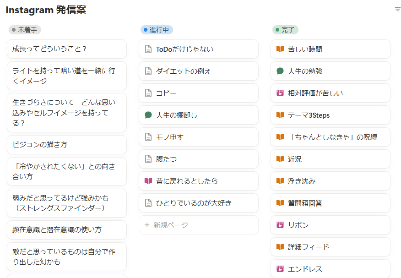Click the orange book icon beside テーマ3Steps
Screen dimensions: 401x278
(280, 115)
